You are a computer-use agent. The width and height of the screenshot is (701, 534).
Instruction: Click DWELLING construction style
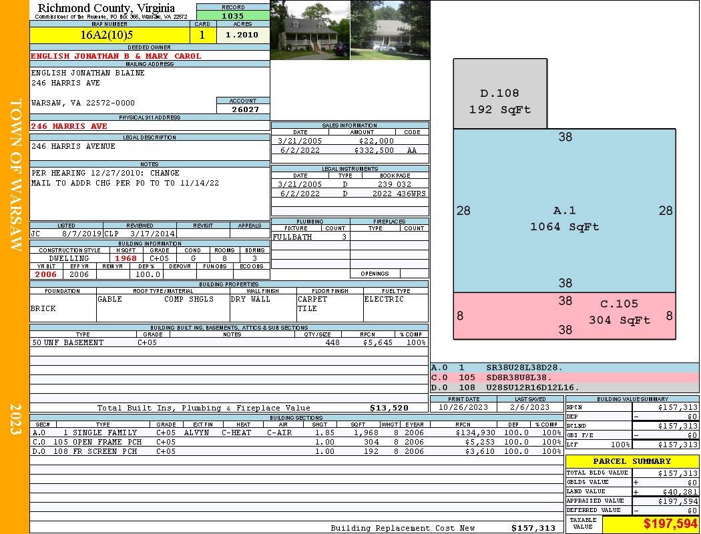pos(69,258)
